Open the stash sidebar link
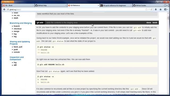The width and height of the screenshot is (170, 96). click(x=16, y=18)
